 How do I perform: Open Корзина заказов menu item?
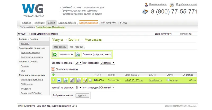[67, 23]
